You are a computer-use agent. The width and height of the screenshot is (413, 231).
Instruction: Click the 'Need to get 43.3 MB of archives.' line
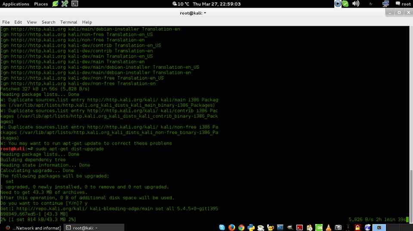pos(44,192)
